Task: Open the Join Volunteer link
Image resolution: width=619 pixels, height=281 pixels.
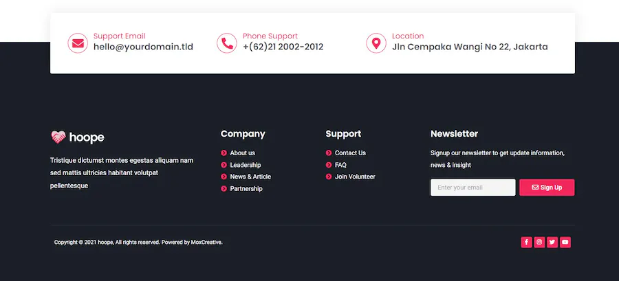Action: tap(355, 177)
